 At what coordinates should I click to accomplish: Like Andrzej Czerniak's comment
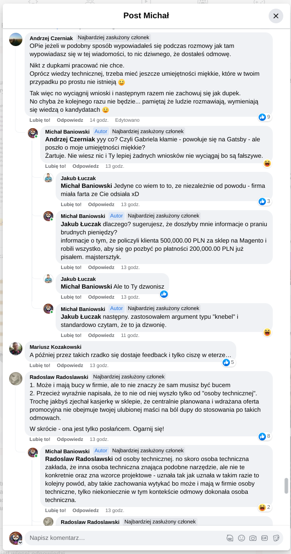pos(40,120)
